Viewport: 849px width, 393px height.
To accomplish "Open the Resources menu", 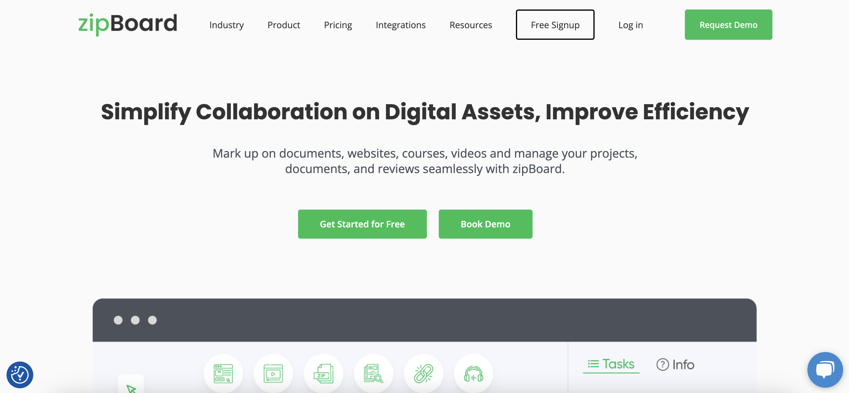I will [x=471, y=25].
